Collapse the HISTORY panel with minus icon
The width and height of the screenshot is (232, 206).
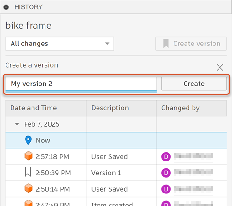[x=6, y=7]
